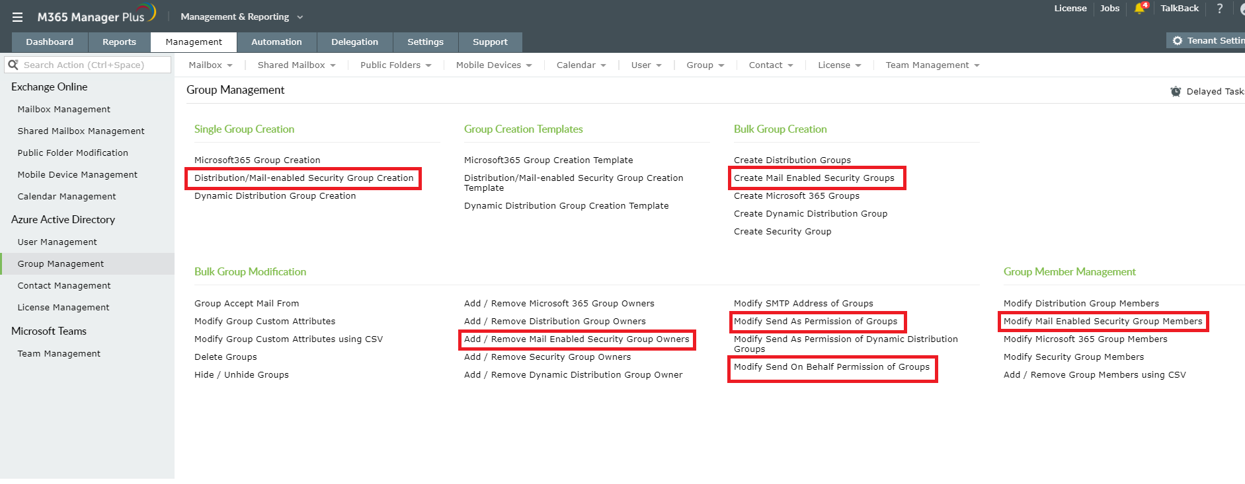Click Create Security Group
The width and height of the screenshot is (1245, 484).
point(783,231)
